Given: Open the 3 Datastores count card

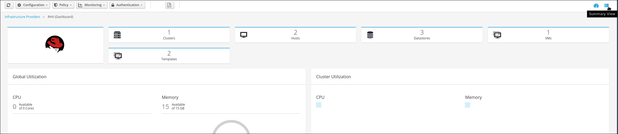Looking at the screenshot, I should 422,35.
